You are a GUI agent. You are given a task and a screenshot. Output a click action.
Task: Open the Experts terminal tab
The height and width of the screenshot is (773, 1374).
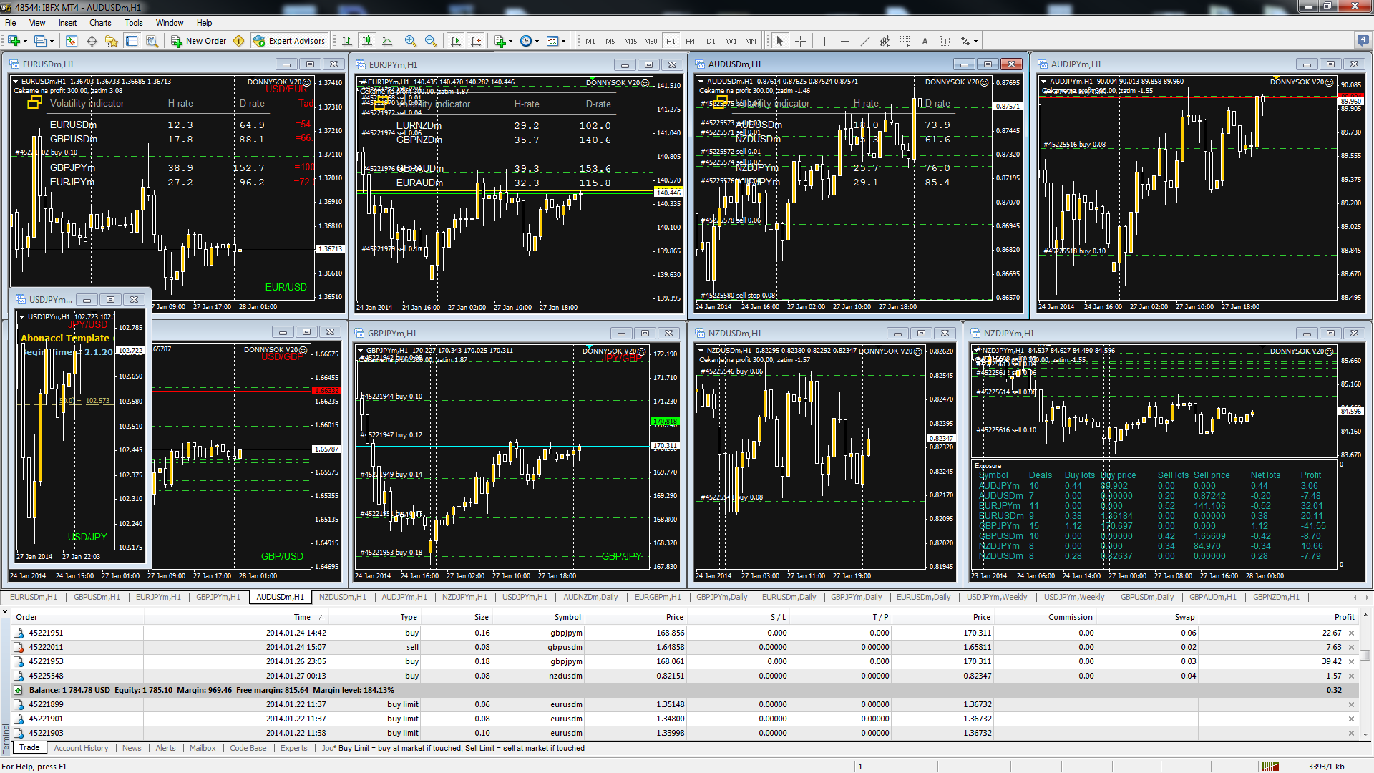coord(293,748)
